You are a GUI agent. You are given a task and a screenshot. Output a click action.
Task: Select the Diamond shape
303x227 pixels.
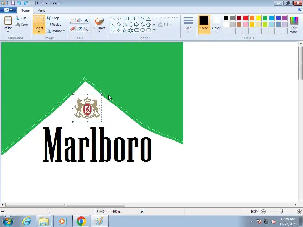119,25
